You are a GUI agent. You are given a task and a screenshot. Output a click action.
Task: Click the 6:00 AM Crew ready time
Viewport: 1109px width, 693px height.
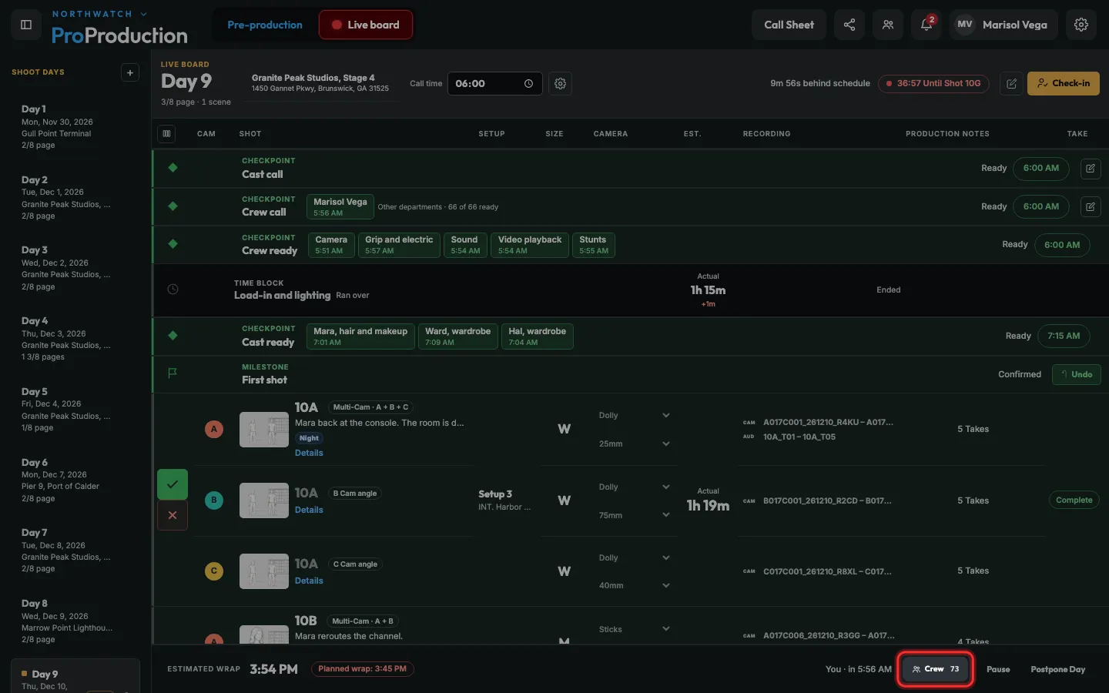1062,245
